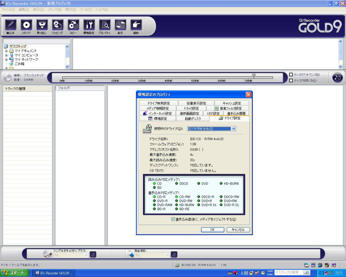346x277 pixels.
Task: Click the マイ コンピュータ tree icon
Action: click(12, 55)
